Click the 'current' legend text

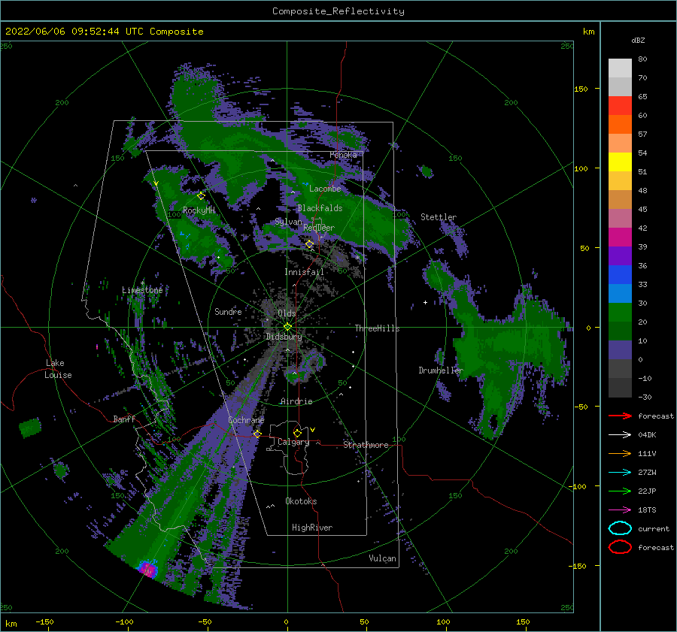click(654, 528)
